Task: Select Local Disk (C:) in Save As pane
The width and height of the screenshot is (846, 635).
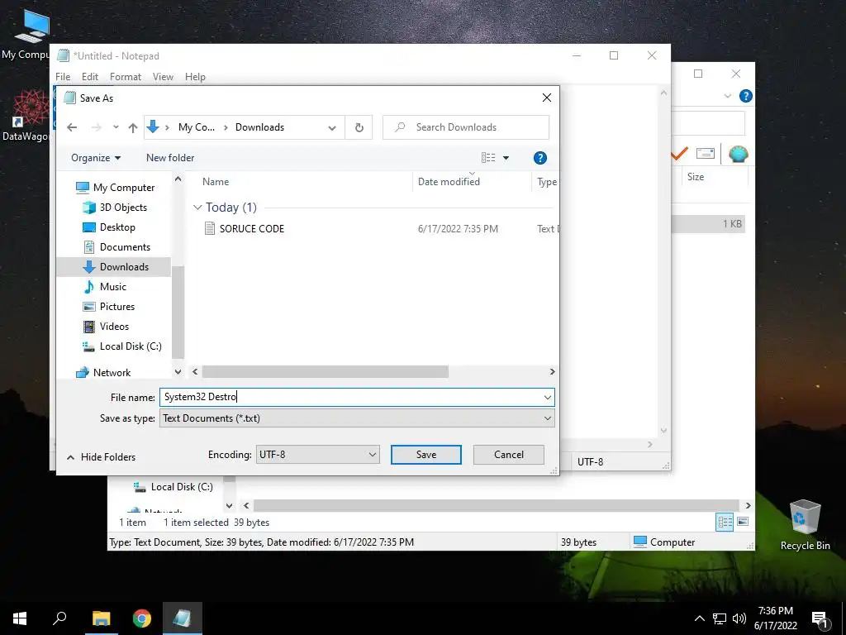Action: 130,346
